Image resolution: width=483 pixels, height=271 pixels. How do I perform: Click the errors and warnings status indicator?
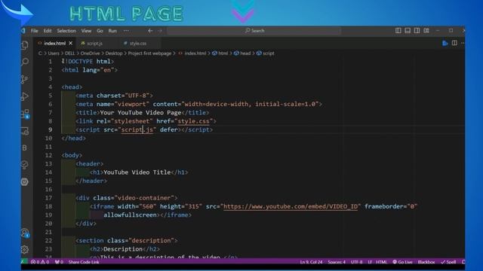[x=40, y=262]
